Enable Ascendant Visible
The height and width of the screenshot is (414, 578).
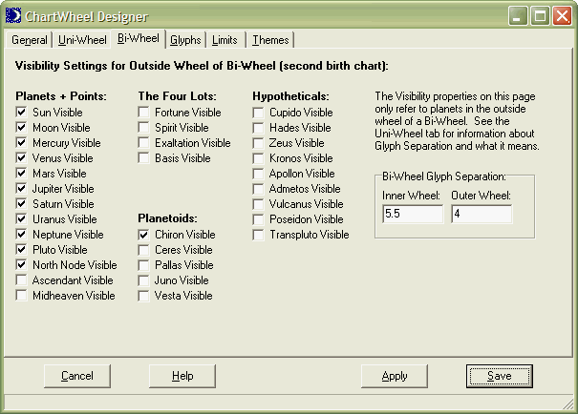[x=21, y=280]
